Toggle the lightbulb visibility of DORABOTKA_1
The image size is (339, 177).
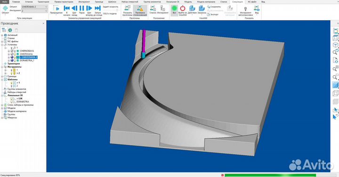click(15, 61)
